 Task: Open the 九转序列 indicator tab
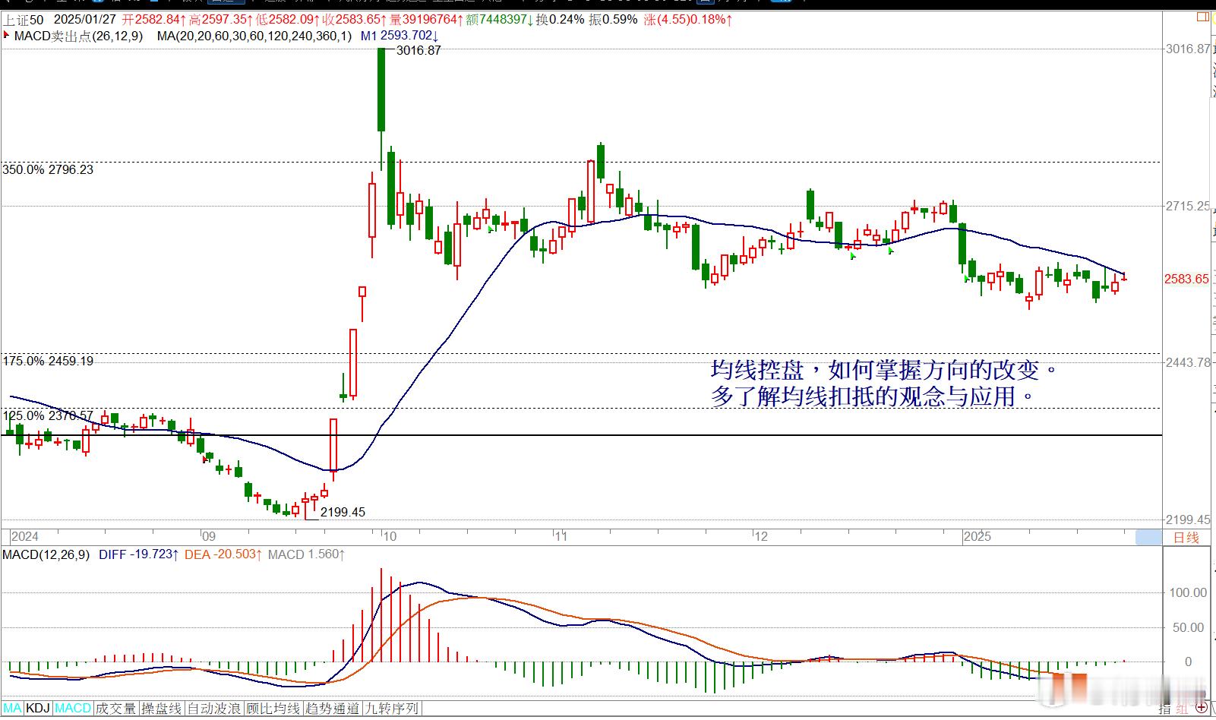point(391,709)
